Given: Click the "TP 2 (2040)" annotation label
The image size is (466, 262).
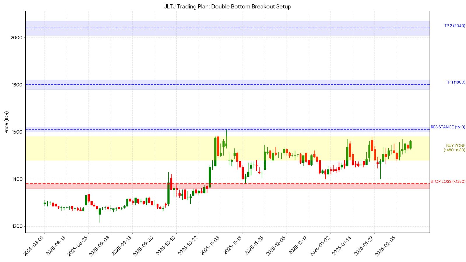Looking at the screenshot, I should pos(455,26).
